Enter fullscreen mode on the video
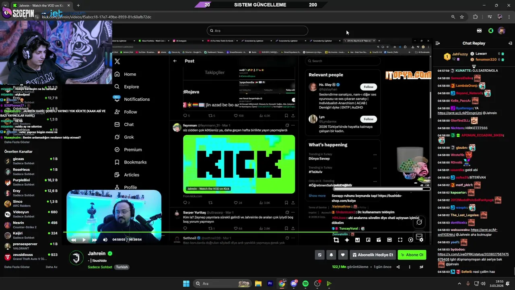 (400, 240)
